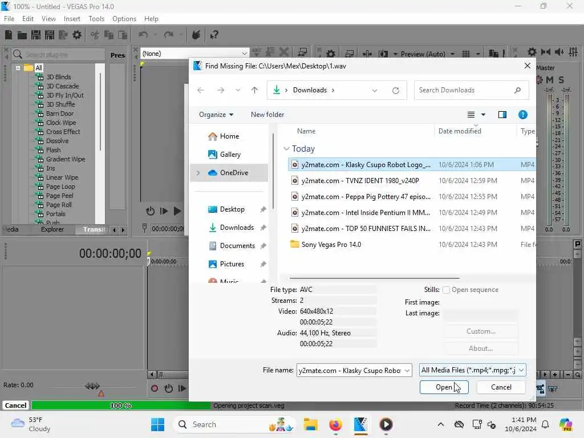Change the view layout in file dialog
Screen dimensions: 584x438
coord(471,114)
